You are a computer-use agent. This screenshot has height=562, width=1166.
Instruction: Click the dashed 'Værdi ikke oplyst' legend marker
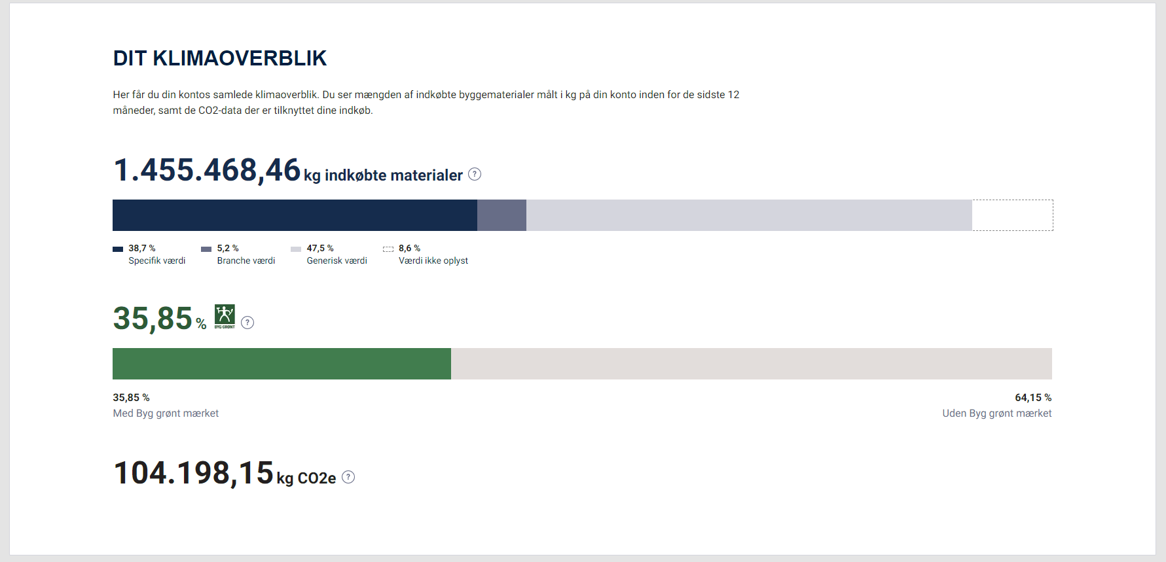coord(388,249)
